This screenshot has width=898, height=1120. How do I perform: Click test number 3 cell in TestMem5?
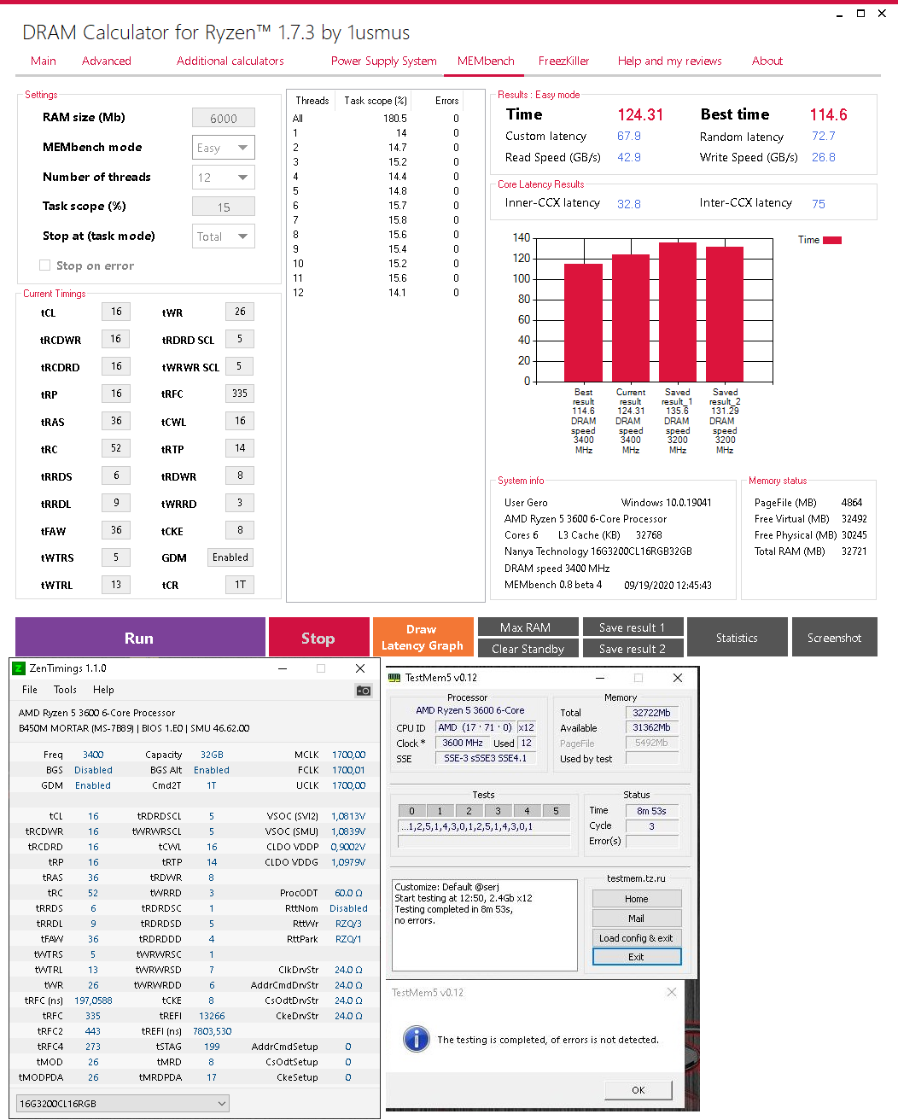pos(498,811)
